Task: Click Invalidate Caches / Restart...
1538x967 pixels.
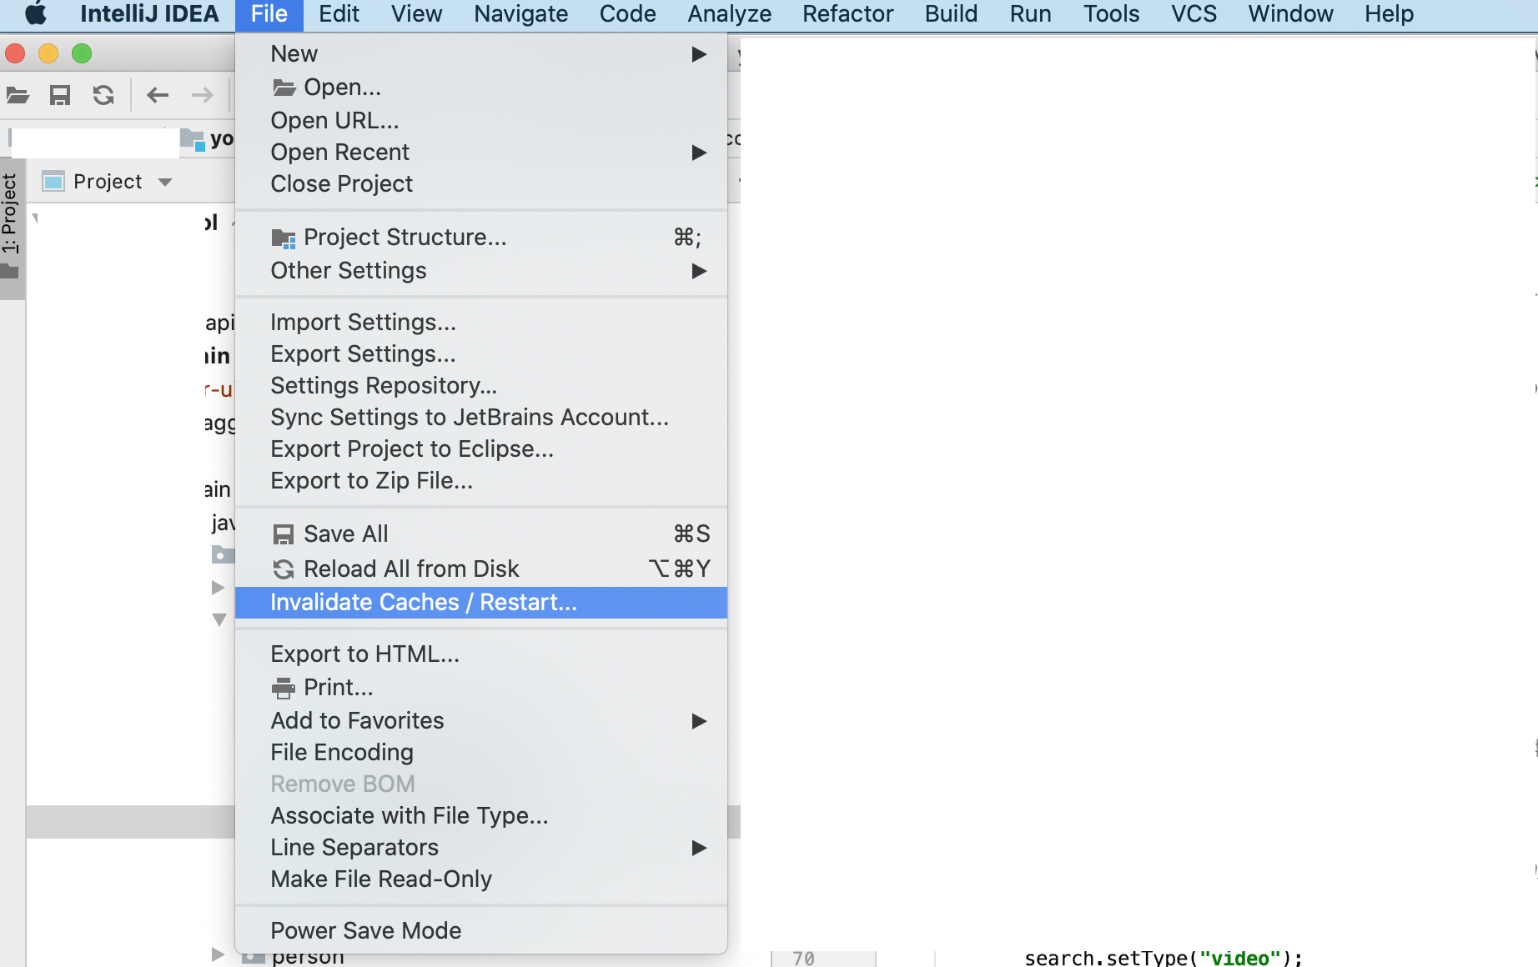Action: [481, 603]
